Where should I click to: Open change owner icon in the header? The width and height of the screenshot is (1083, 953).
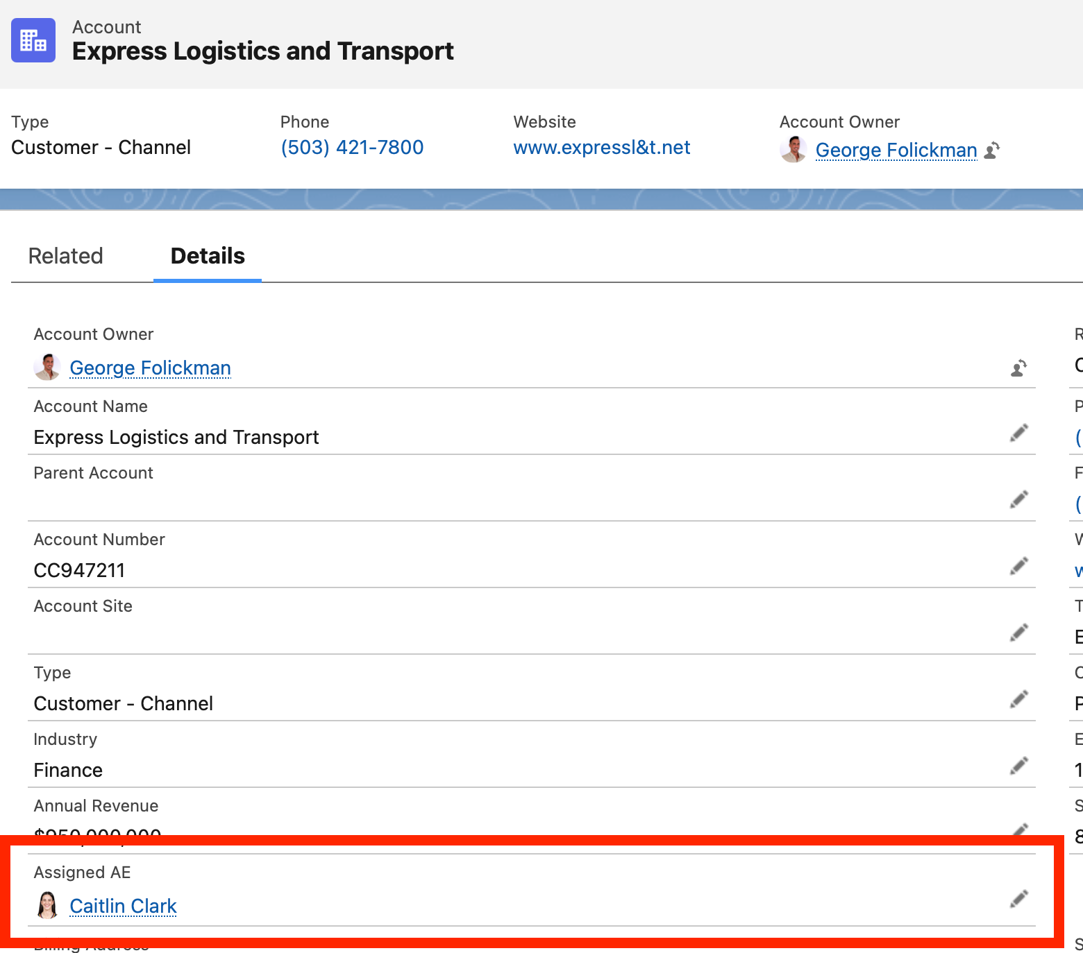coord(993,150)
